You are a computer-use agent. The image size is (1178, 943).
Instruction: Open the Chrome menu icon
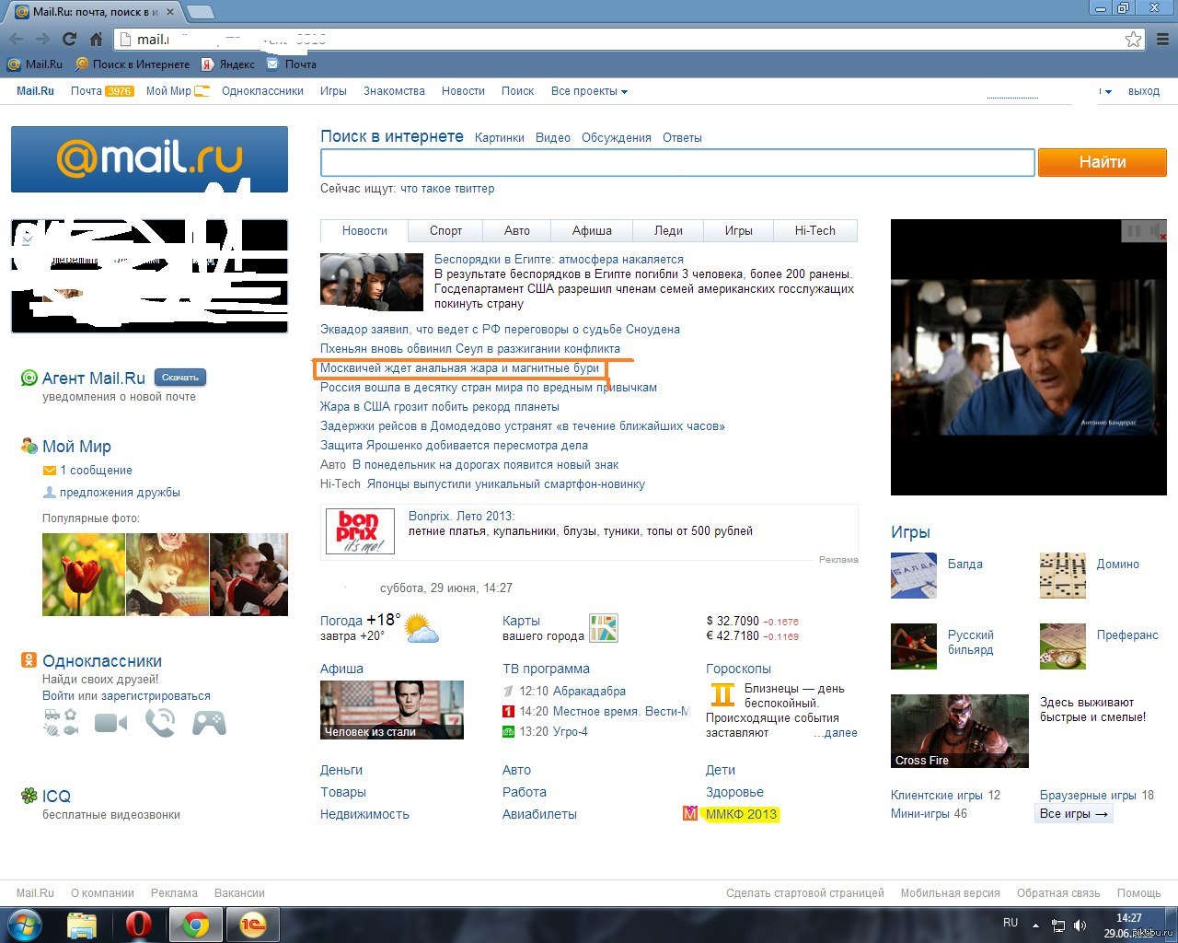click(1163, 39)
